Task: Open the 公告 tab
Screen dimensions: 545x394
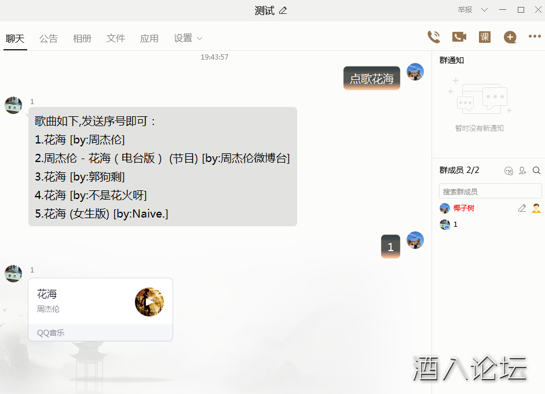Action: tap(49, 39)
